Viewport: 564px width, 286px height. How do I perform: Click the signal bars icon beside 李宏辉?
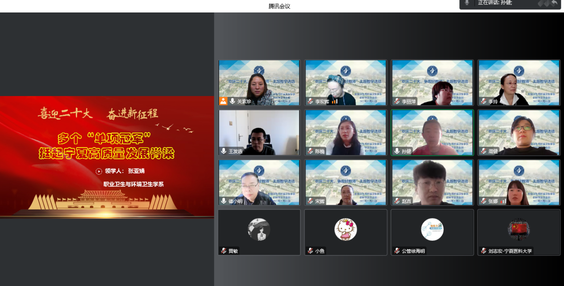(335, 101)
